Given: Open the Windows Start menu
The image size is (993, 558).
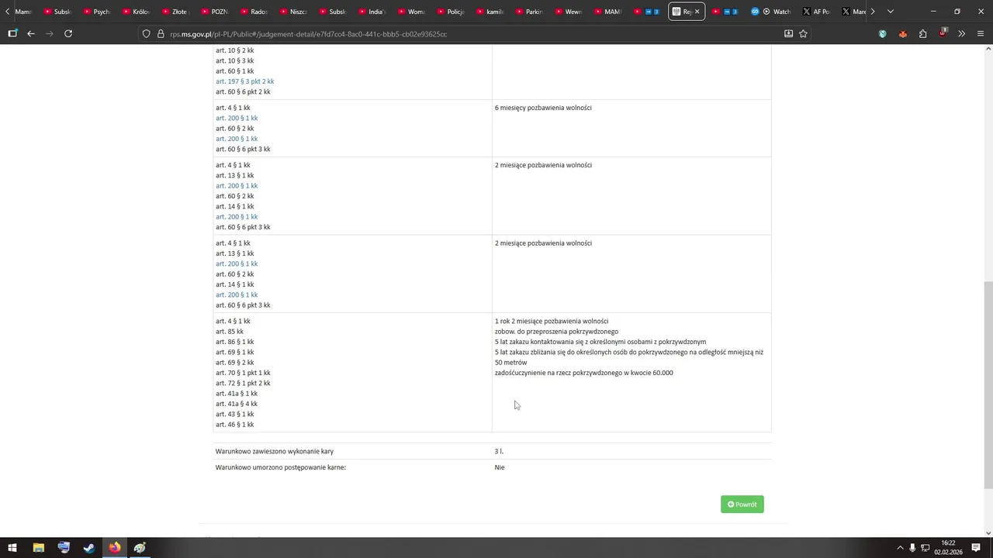Looking at the screenshot, I should [x=12, y=548].
